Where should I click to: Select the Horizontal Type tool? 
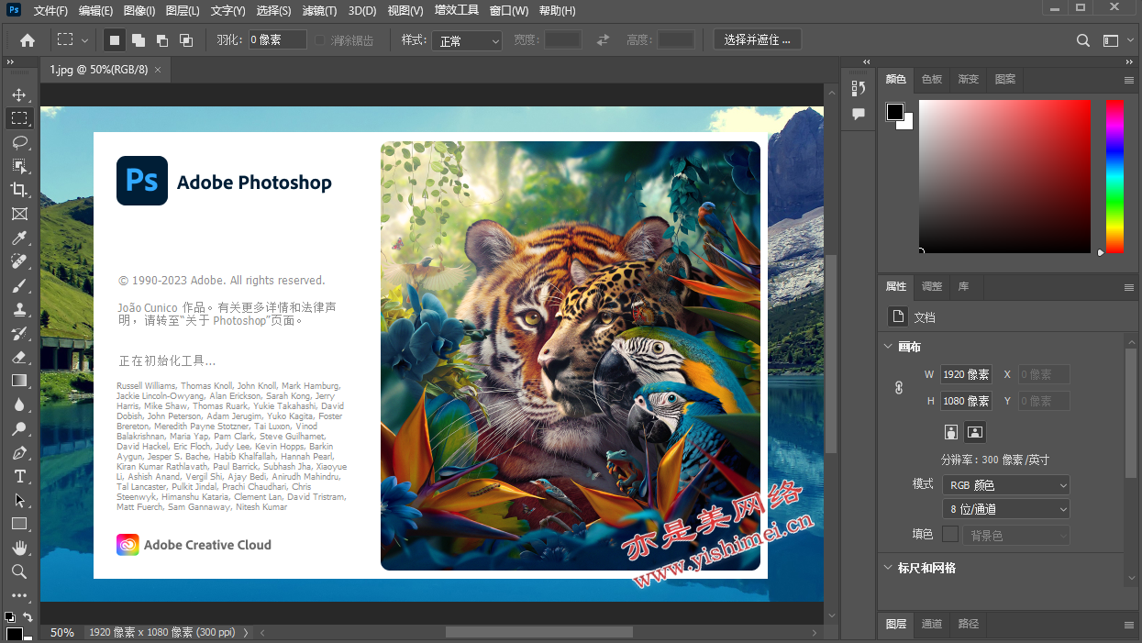(x=19, y=476)
